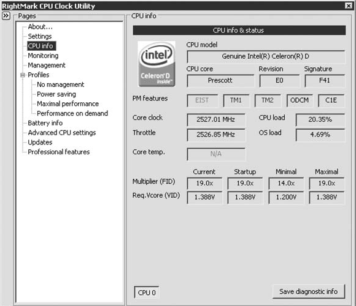Screen dimensions: 356x306
Task: Click the Core clock value field
Action: pyautogui.click(x=216, y=119)
